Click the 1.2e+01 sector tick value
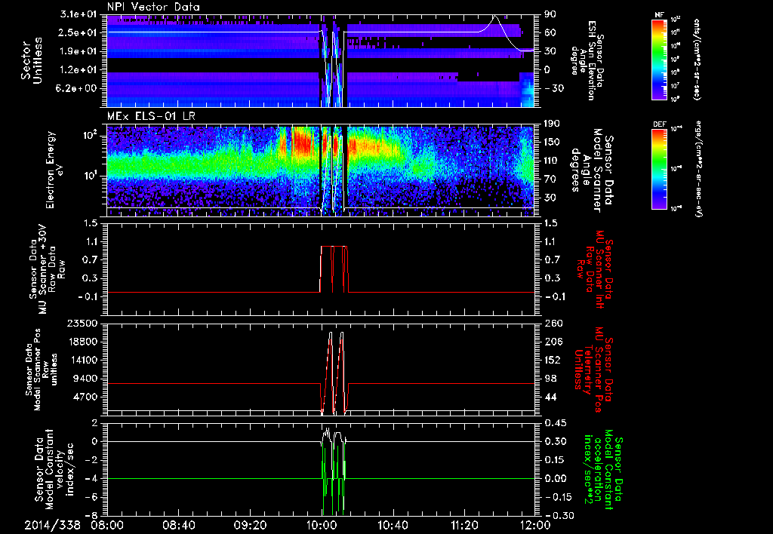 coord(79,70)
